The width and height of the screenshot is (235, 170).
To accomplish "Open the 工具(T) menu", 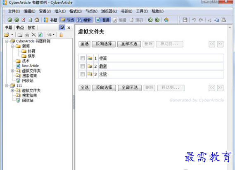I will (x=142, y=11).
